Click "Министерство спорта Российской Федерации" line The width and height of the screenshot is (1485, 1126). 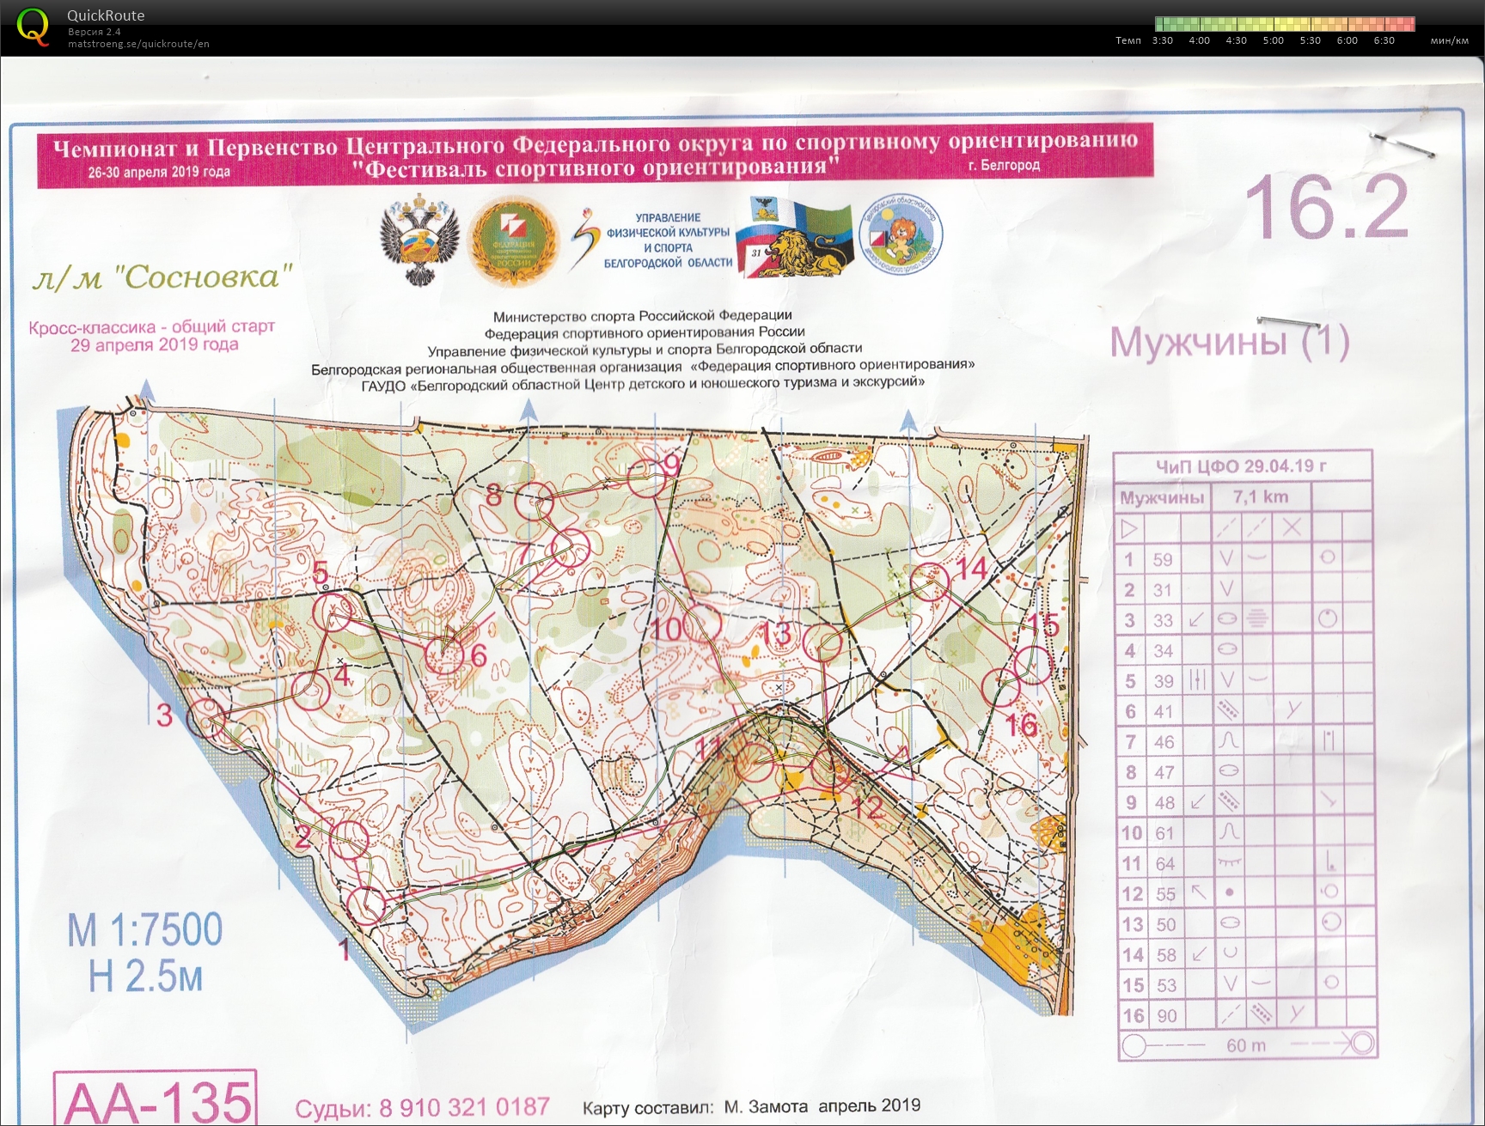pos(643,315)
